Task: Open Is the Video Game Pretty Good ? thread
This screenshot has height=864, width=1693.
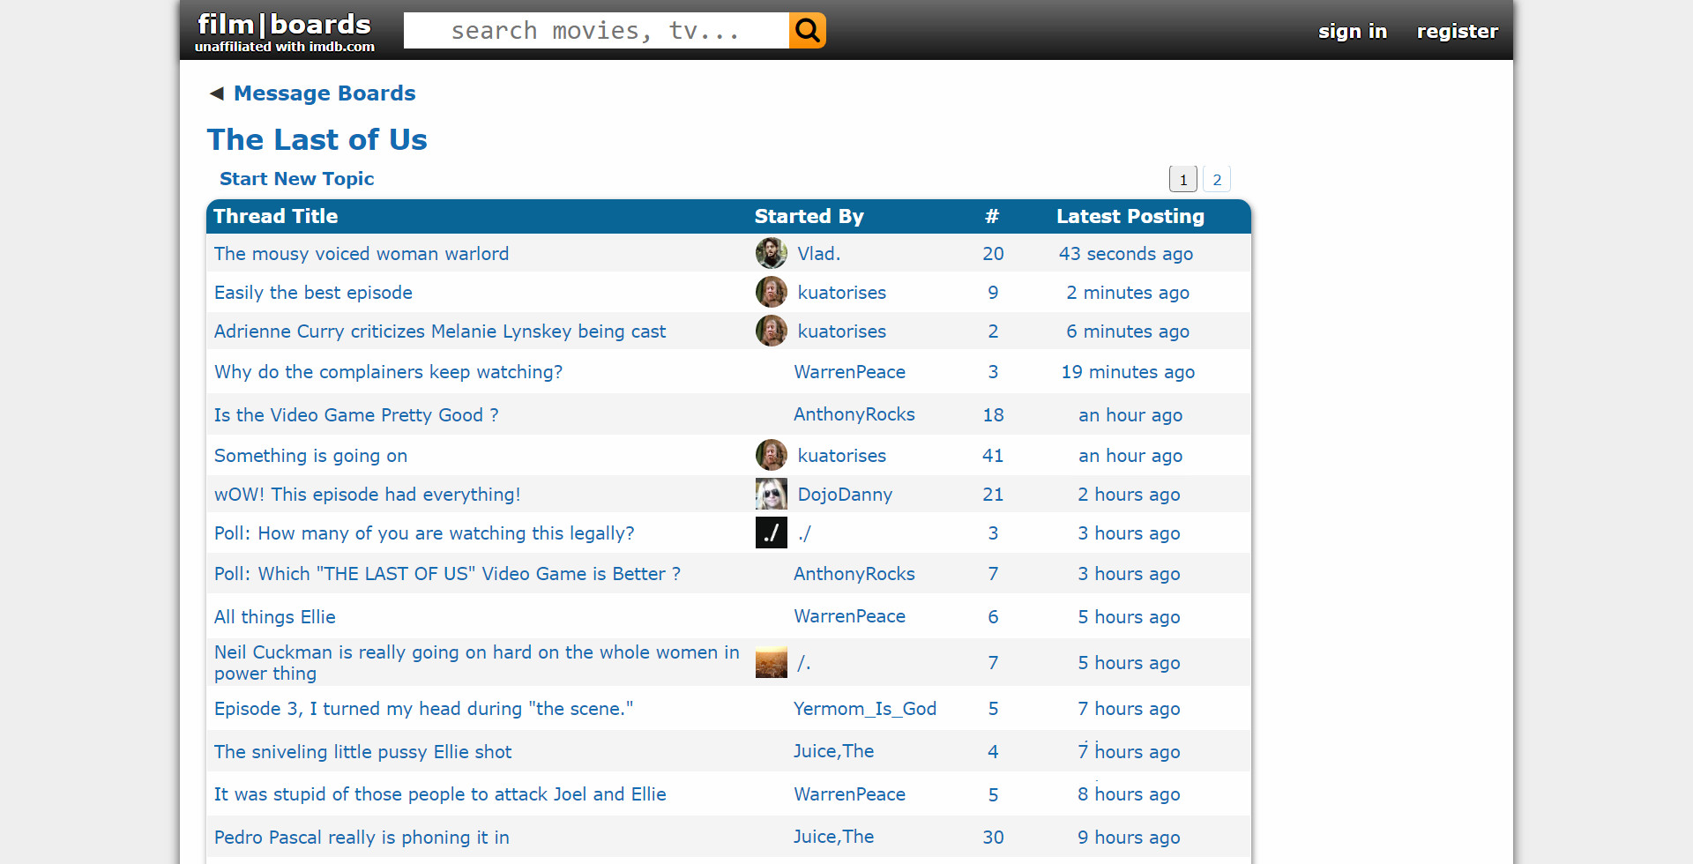Action: click(x=356, y=415)
